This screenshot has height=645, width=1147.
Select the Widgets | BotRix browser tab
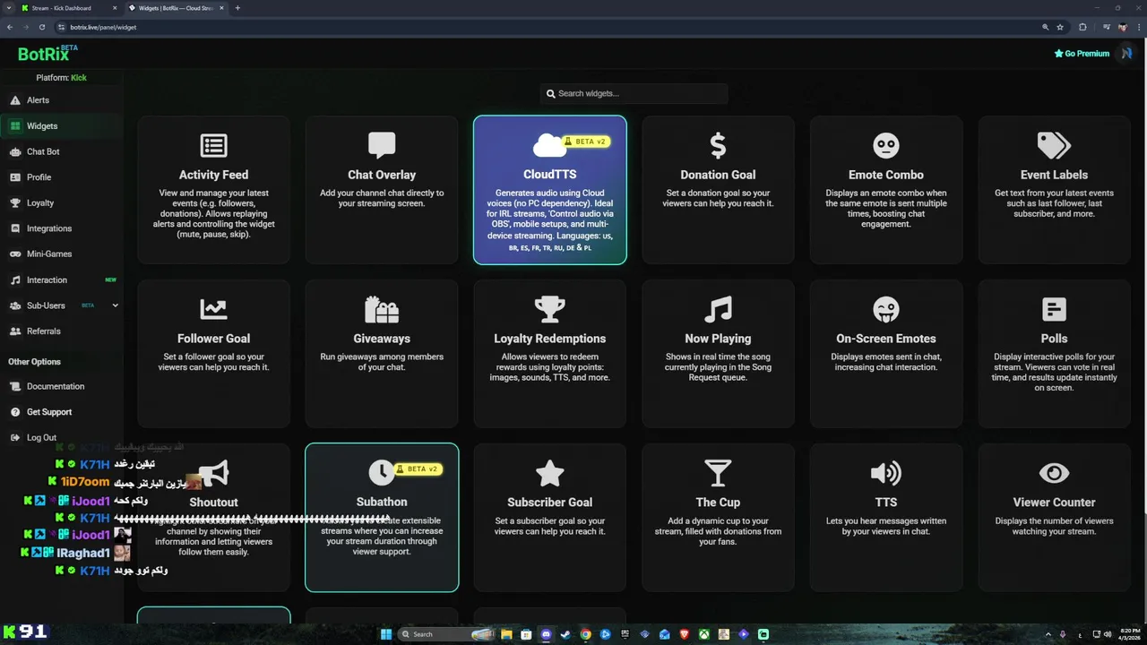click(x=176, y=8)
